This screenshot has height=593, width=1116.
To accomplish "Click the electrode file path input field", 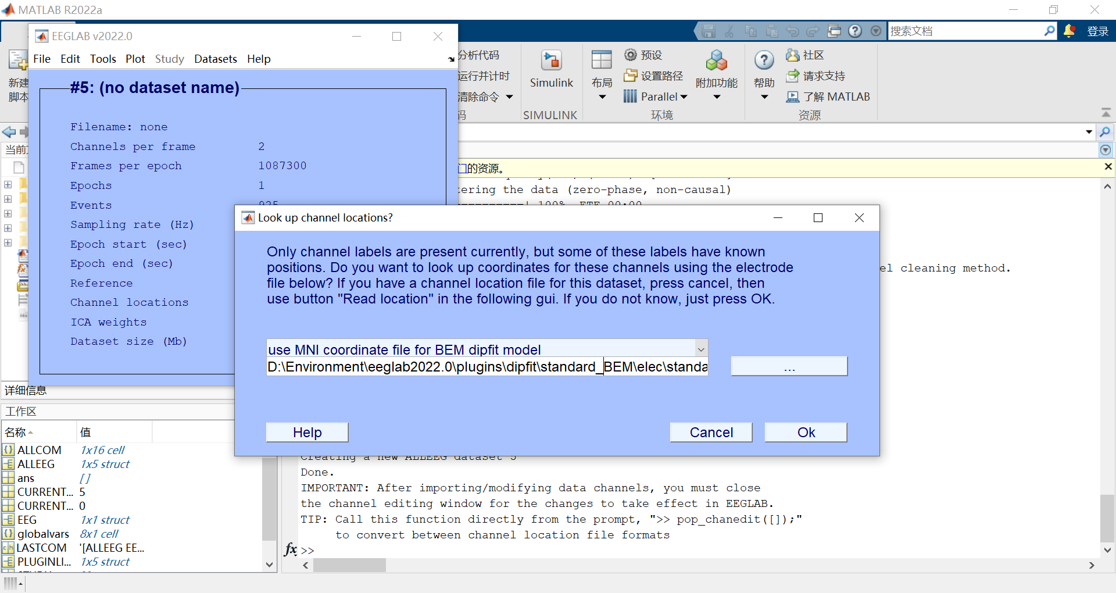I will [487, 367].
